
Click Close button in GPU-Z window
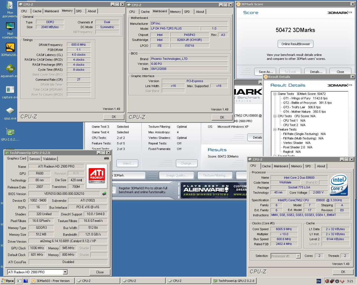[x=100, y=272]
